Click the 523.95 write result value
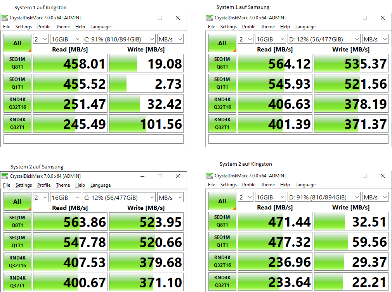Image resolution: width=392 pixels, height=292 pixels. point(146,222)
